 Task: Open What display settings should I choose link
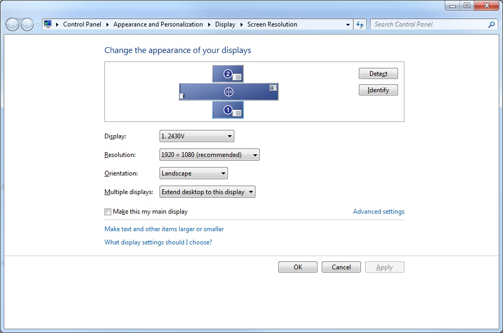(158, 242)
